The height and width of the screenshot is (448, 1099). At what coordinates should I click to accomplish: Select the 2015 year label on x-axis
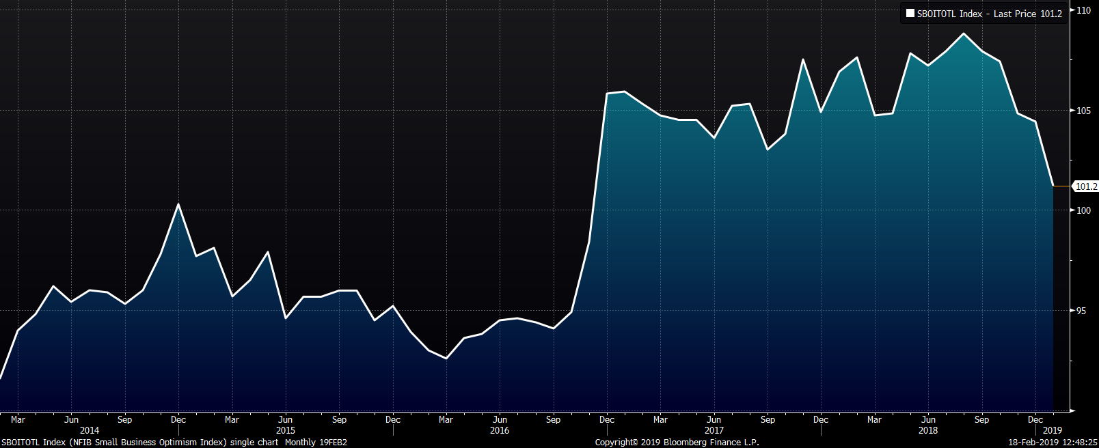coord(286,430)
